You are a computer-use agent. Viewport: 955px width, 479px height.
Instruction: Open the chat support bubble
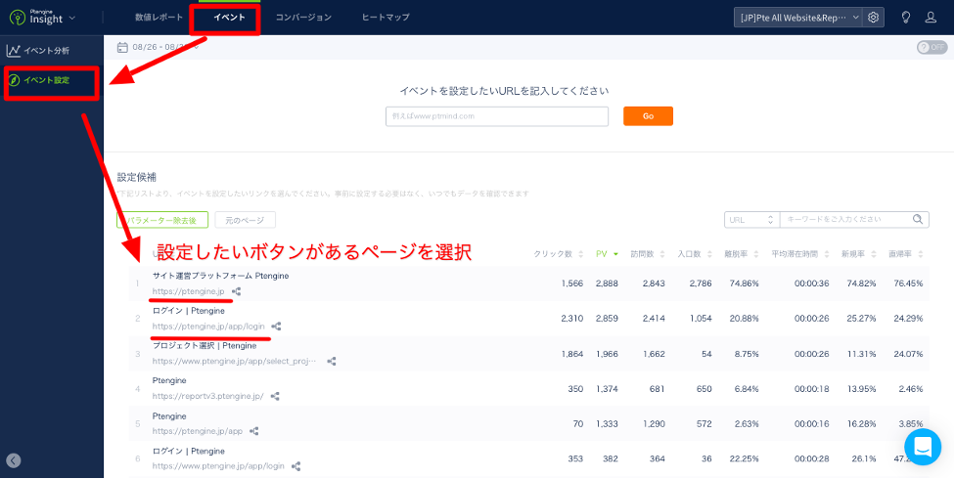click(x=923, y=448)
